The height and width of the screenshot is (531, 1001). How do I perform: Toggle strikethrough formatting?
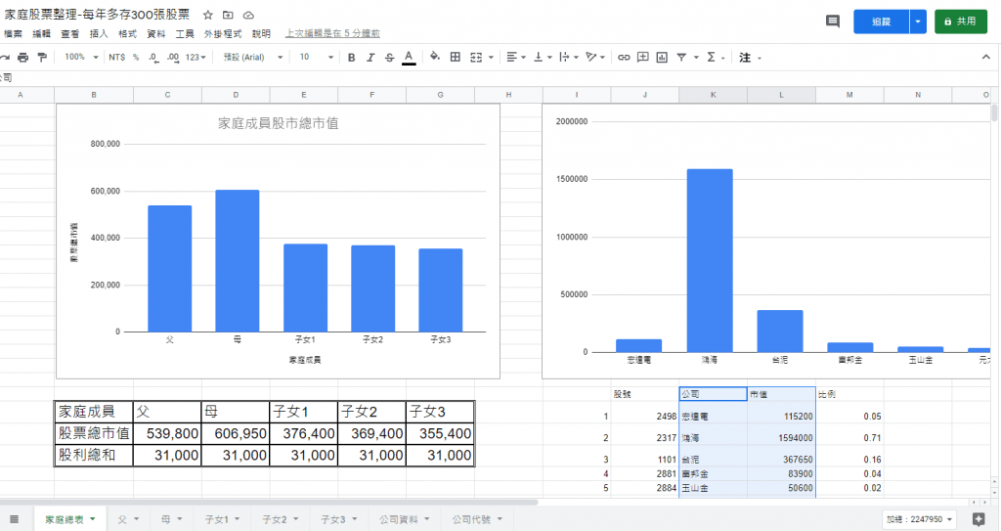pyautogui.click(x=389, y=58)
